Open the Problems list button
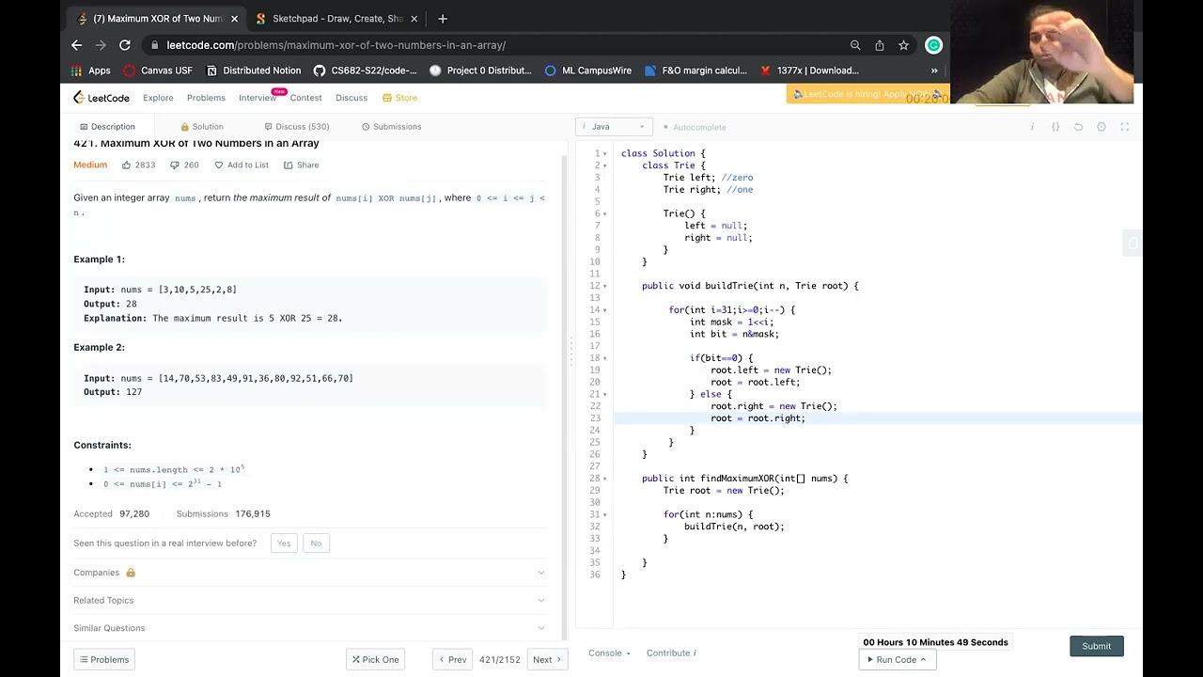 click(x=104, y=659)
